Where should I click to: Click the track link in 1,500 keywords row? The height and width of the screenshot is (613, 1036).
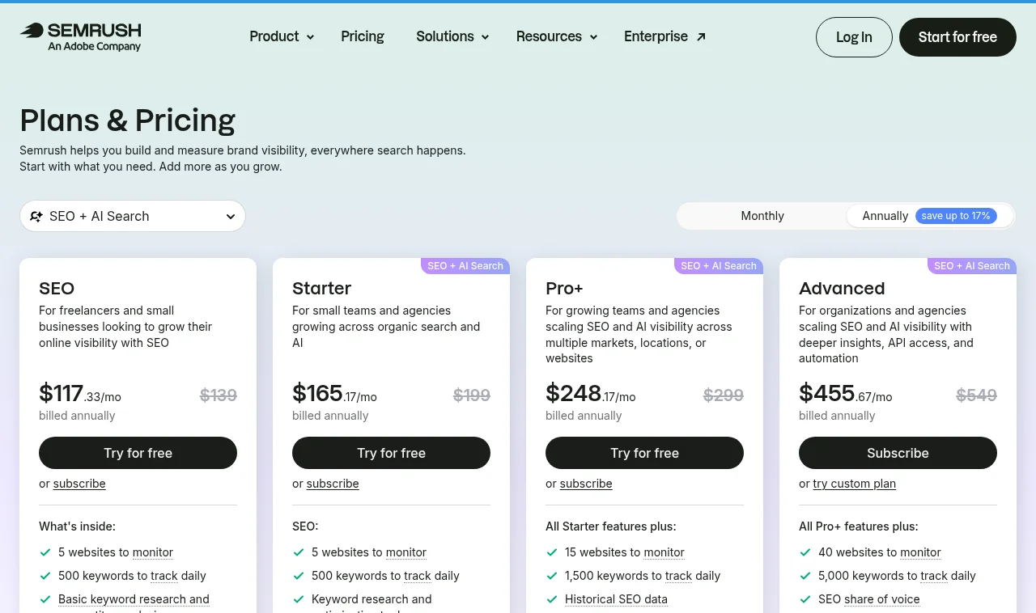tap(678, 576)
